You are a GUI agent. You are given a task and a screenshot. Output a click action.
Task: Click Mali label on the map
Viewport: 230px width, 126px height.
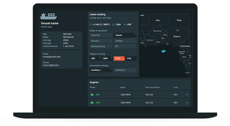pos(158,20)
